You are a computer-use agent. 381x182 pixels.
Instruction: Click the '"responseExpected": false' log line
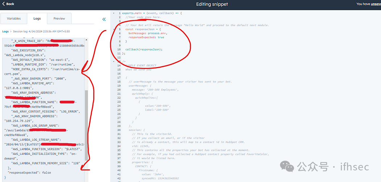tap(29, 173)
